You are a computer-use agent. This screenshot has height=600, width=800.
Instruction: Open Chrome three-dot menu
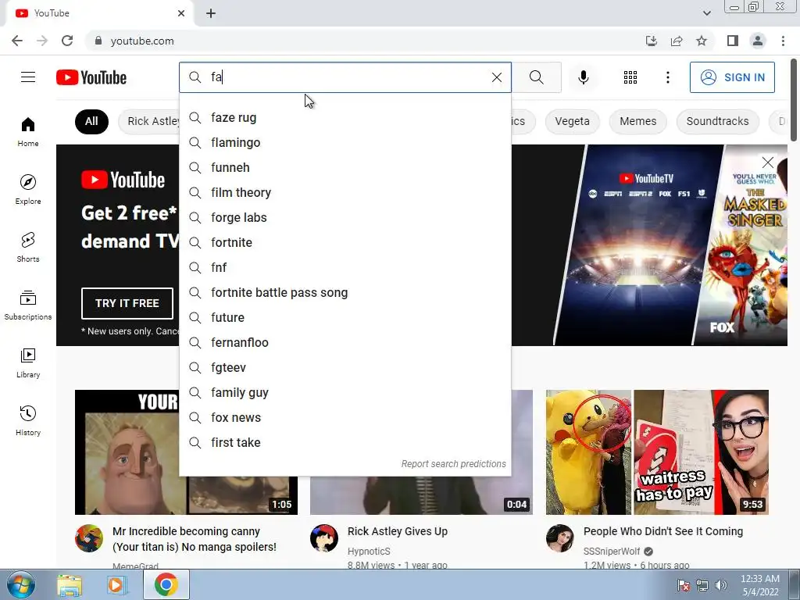783,41
